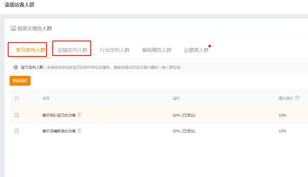Click help icon beside 喜欢店铺新品的访客
308x177 pixels.
[79, 131]
